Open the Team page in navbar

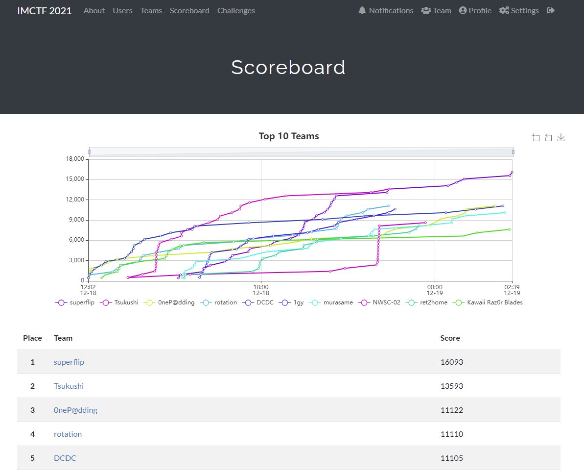[436, 10]
